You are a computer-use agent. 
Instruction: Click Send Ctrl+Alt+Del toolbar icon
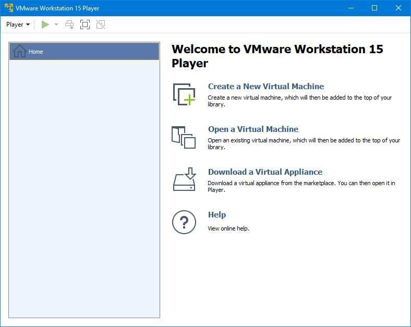click(69, 25)
